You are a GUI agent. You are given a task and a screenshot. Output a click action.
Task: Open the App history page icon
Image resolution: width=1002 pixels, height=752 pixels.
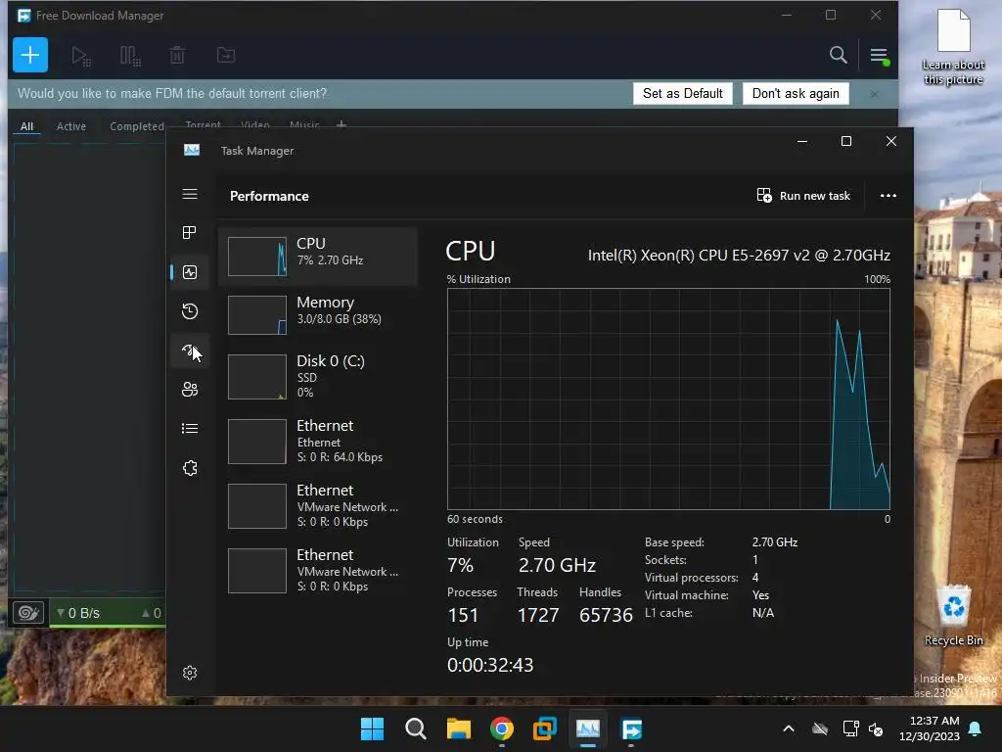click(x=190, y=311)
